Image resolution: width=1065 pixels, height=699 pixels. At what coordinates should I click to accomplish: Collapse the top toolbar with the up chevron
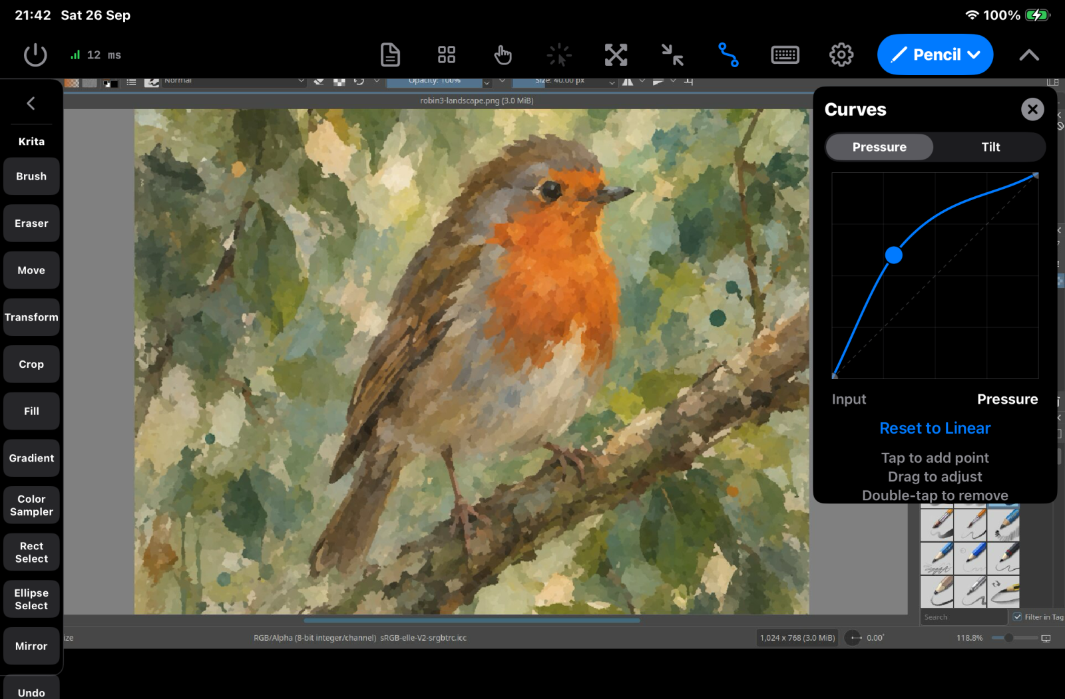point(1029,55)
